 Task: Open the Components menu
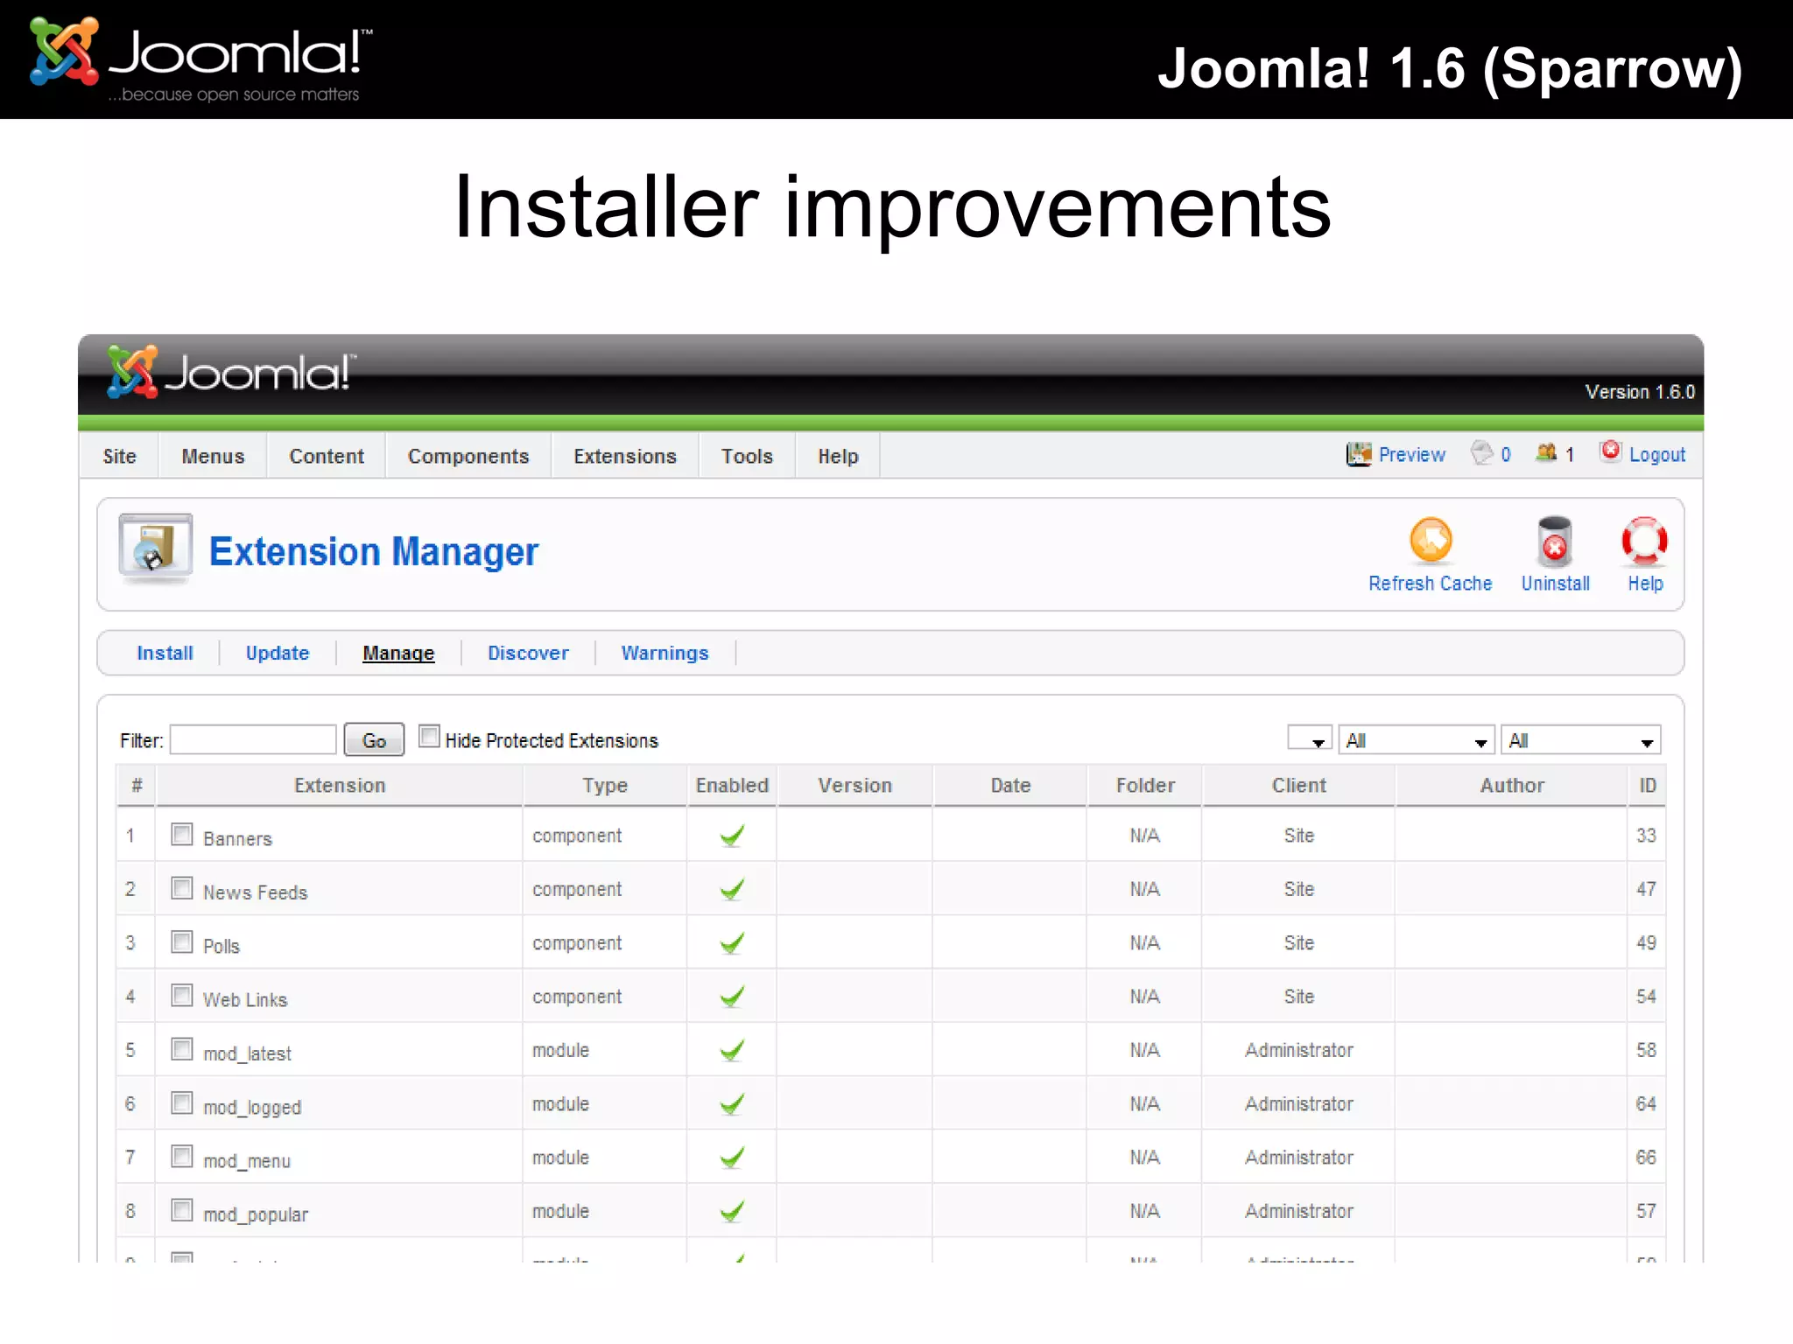coord(468,456)
